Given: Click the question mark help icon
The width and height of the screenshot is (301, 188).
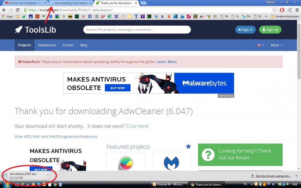Looking at the screenshot, I should point(208,155).
